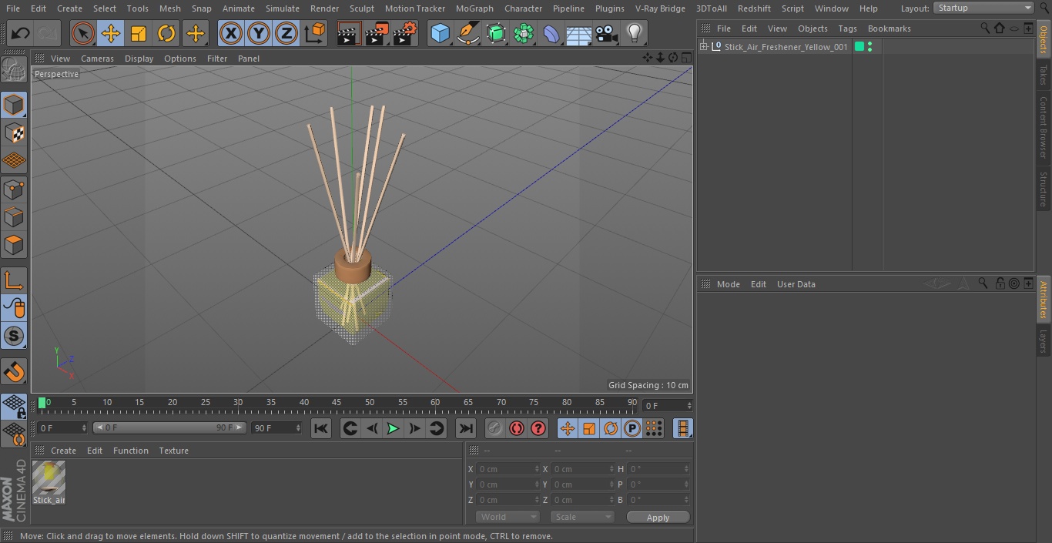1052x543 pixels.
Task: Add a Cube primitive object
Action: [440, 33]
